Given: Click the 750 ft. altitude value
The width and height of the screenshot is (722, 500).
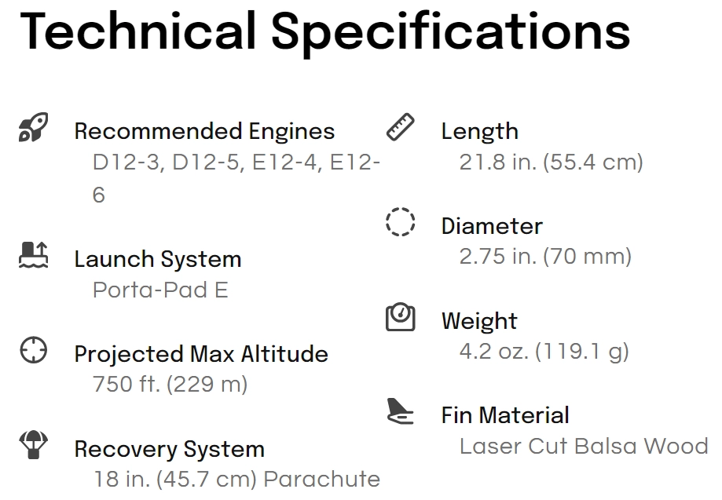Looking at the screenshot, I should coord(170,384).
